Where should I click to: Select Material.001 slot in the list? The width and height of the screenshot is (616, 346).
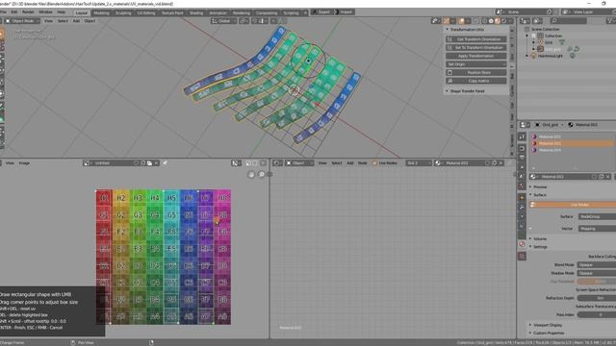(x=572, y=136)
